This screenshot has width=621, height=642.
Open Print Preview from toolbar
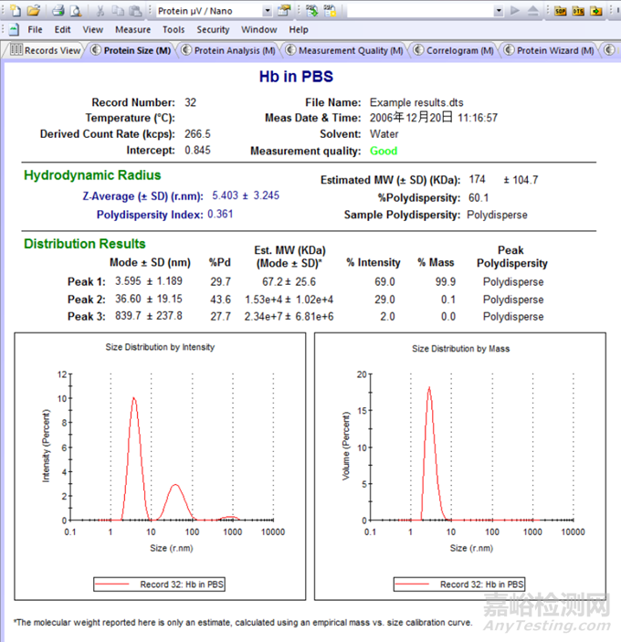coord(76,11)
